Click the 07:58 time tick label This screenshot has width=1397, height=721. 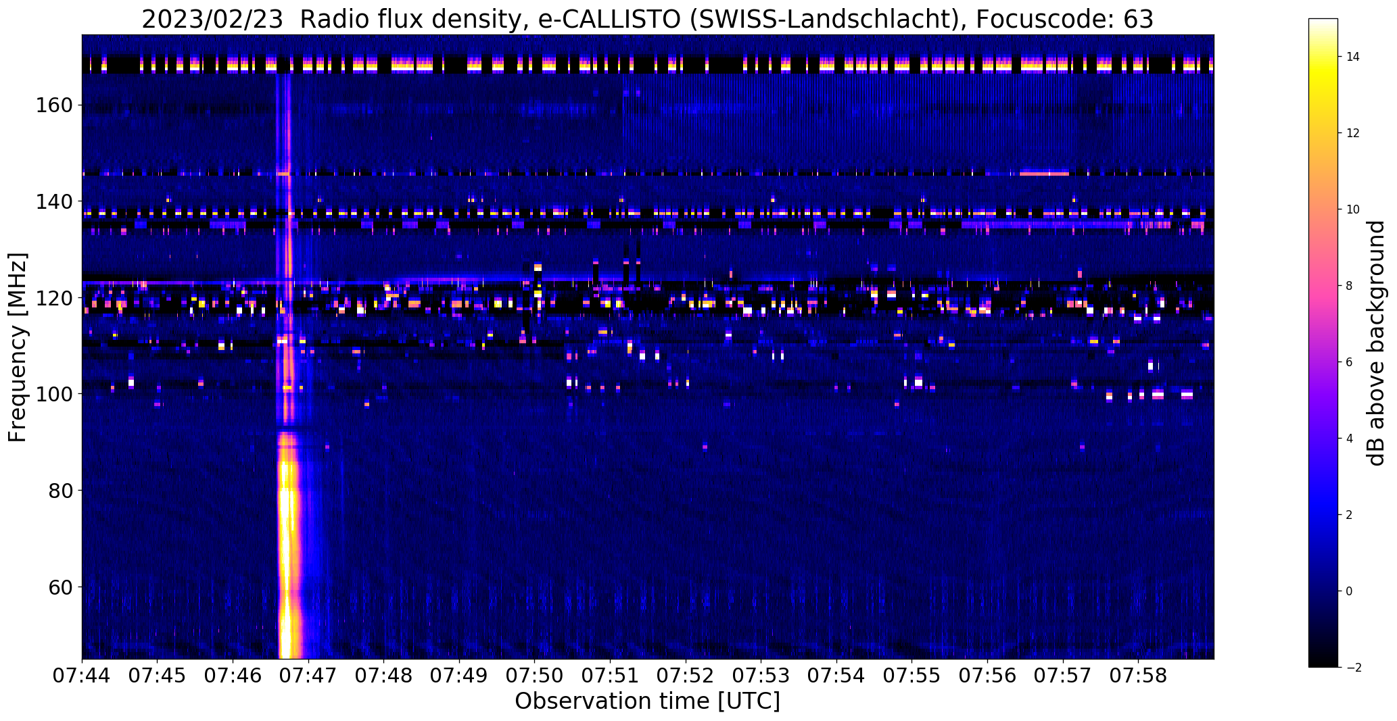tap(1139, 676)
